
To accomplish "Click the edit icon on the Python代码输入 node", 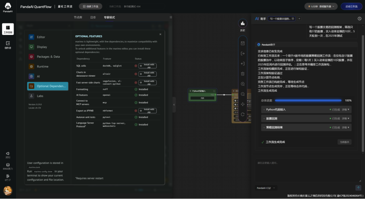I will coord(214,91).
